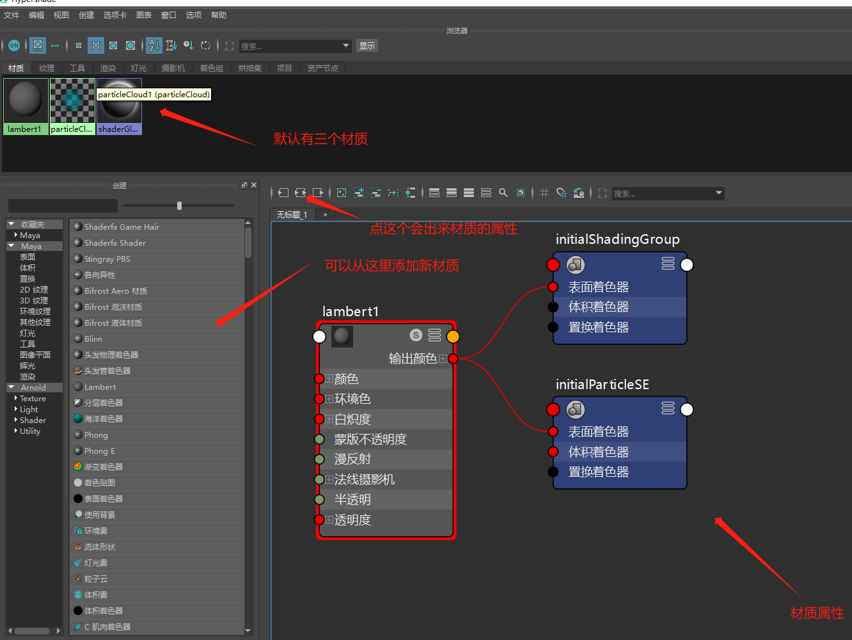Remove selected nodes from graph
Image resolution: width=852 pixels, height=640 pixels.
[x=376, y=193]
